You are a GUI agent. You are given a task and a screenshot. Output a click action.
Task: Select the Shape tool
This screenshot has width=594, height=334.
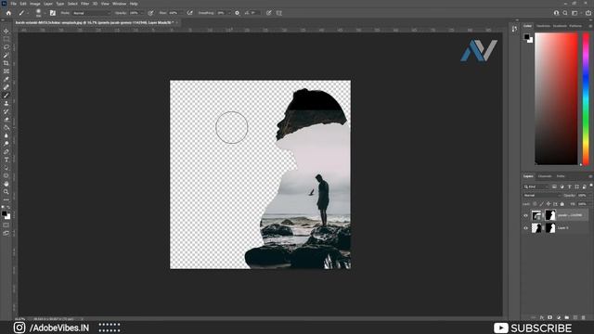click(6, 175)
